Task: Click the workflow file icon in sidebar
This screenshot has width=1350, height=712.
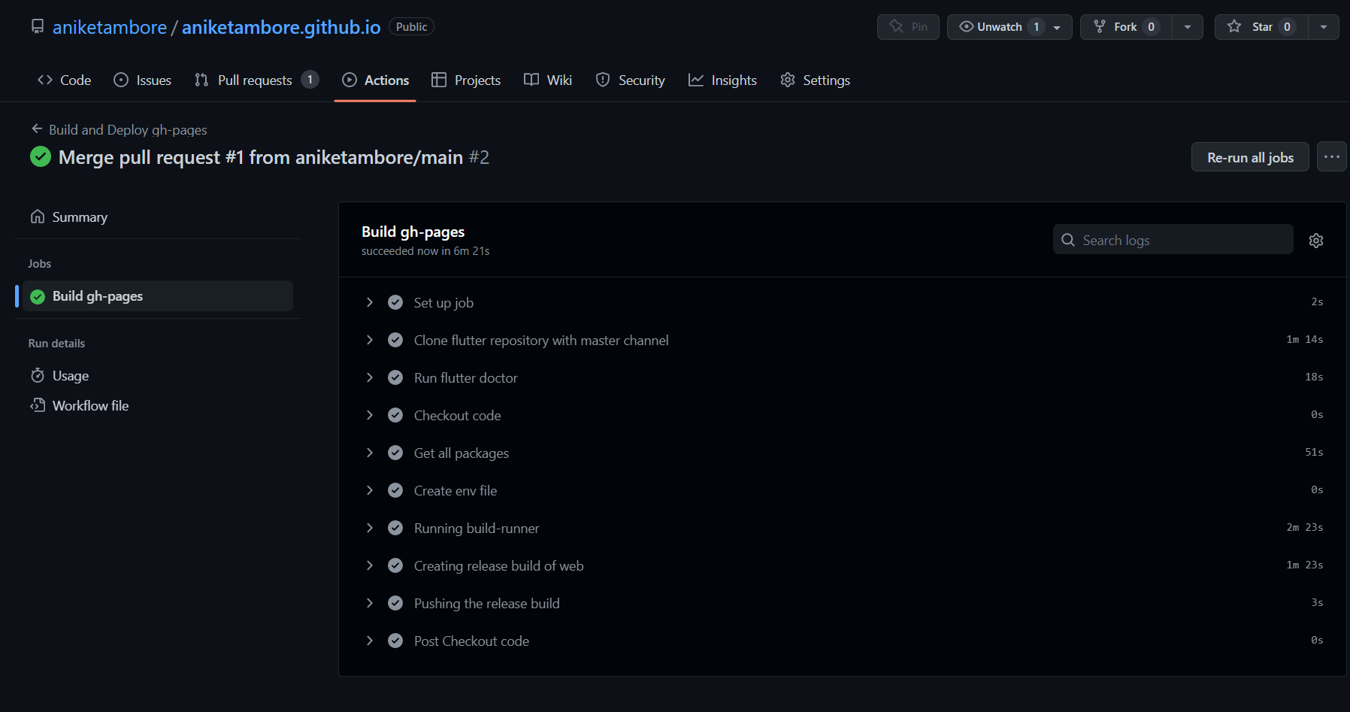Action: tap(38, 405)
